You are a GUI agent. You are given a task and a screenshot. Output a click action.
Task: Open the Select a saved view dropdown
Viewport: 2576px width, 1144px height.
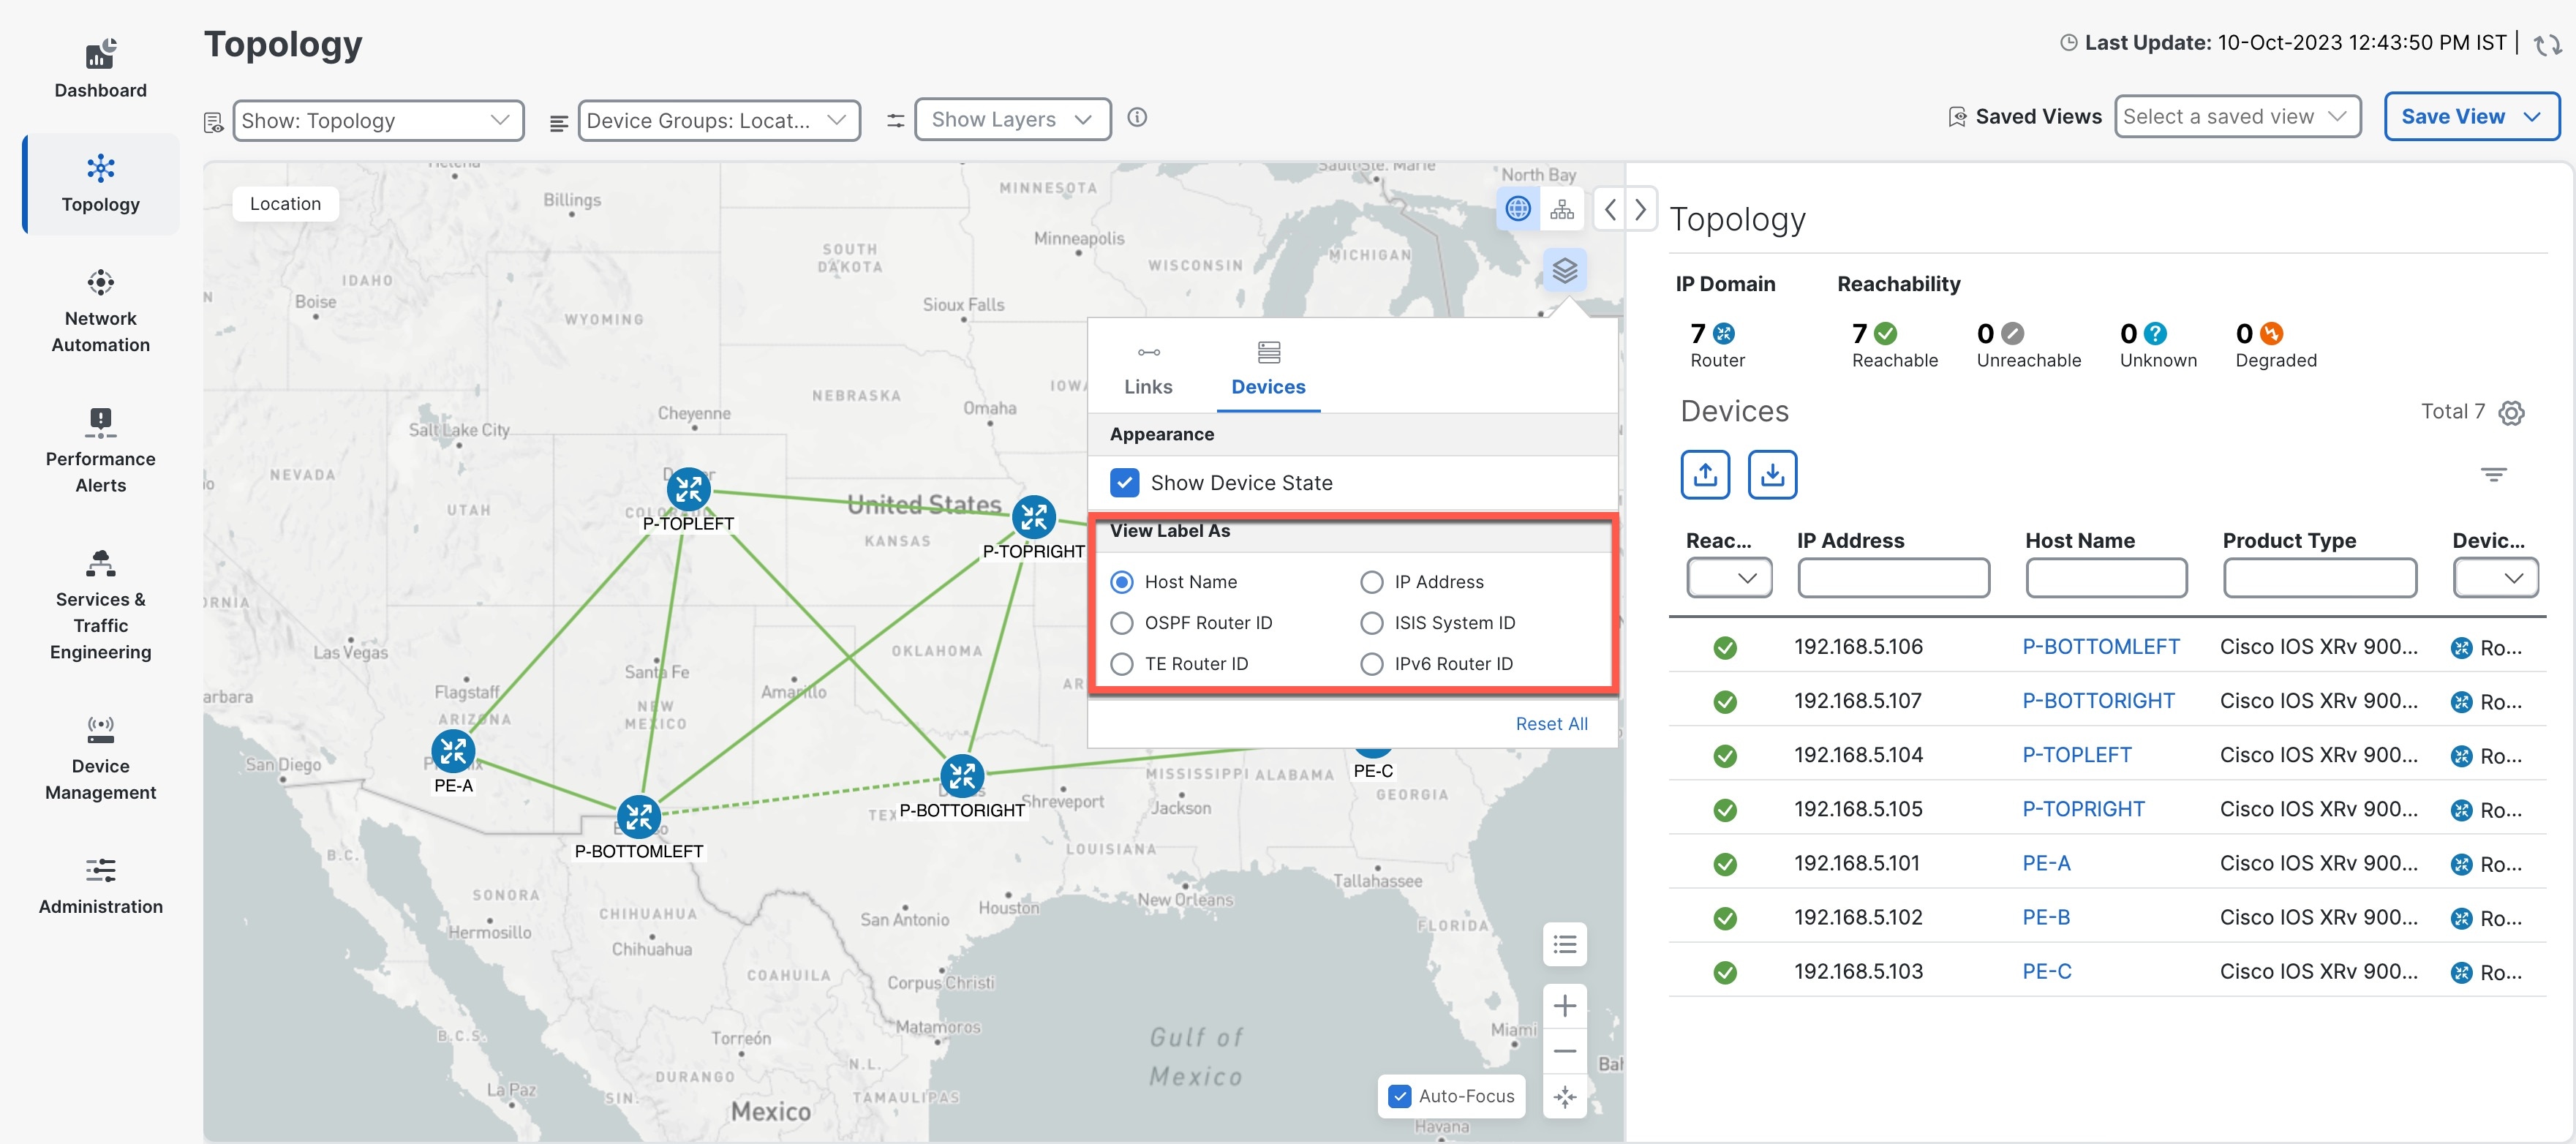tap(2237, 117)
